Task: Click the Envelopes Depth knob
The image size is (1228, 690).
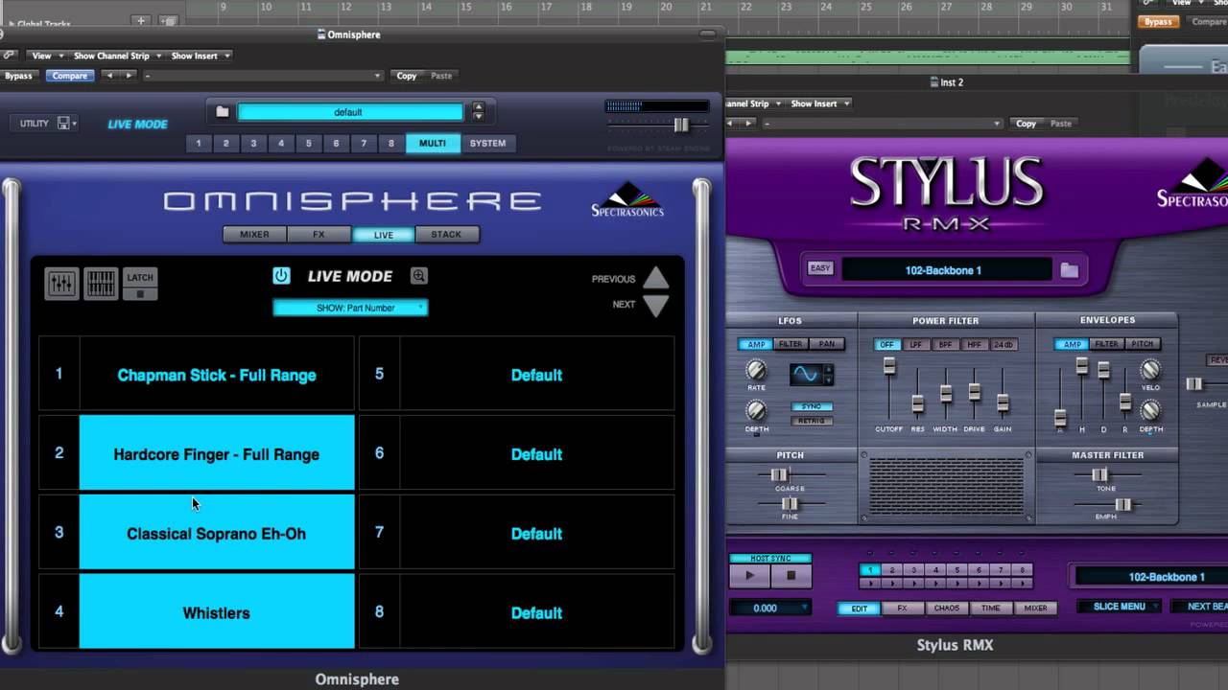Action: coord(1149,410)
